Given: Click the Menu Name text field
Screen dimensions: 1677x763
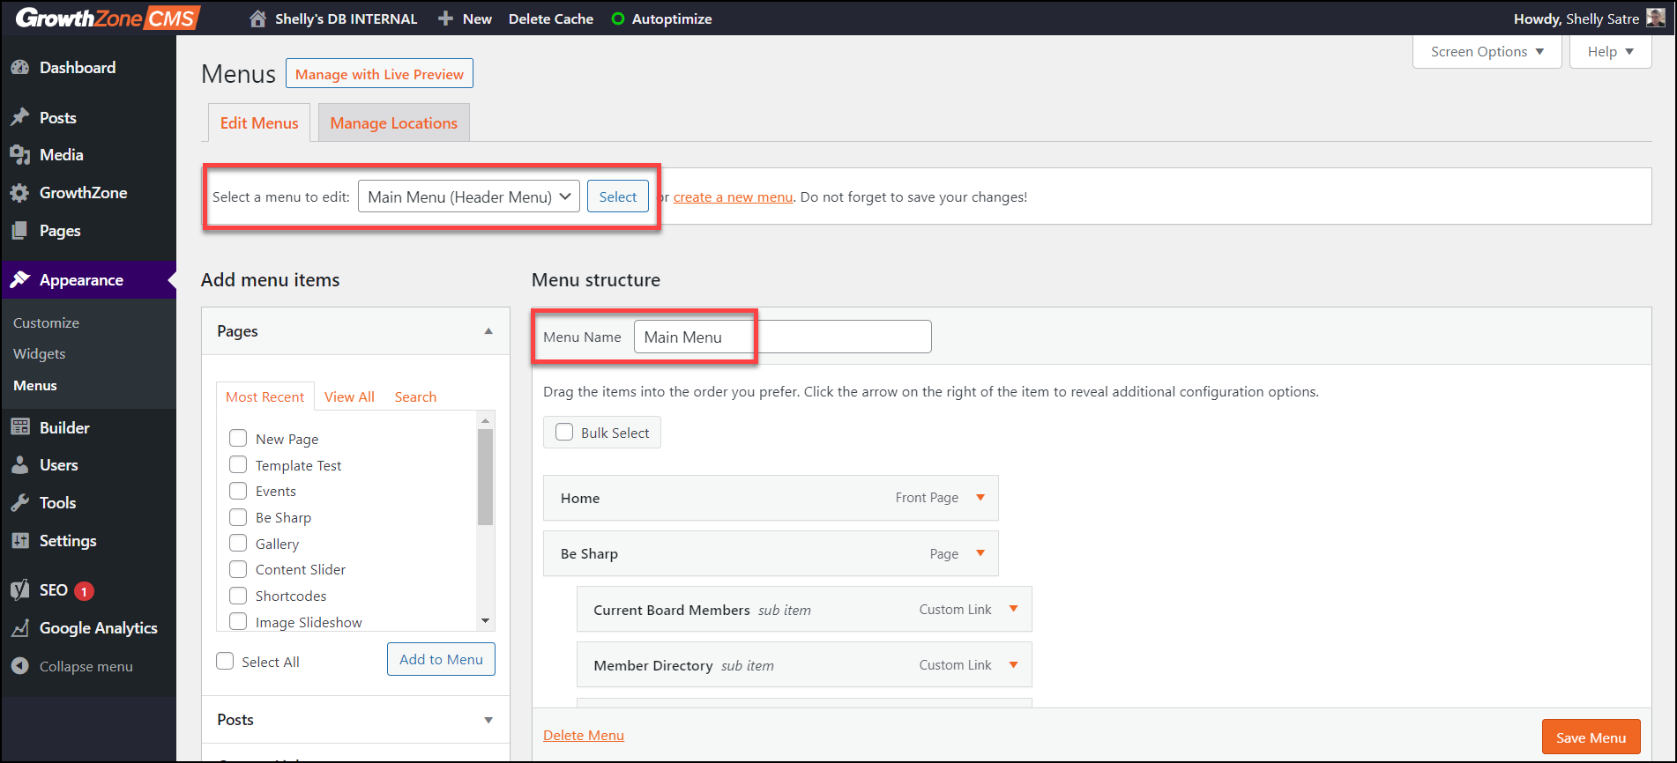Looking at the screenshot, I should tap(781, 337).
